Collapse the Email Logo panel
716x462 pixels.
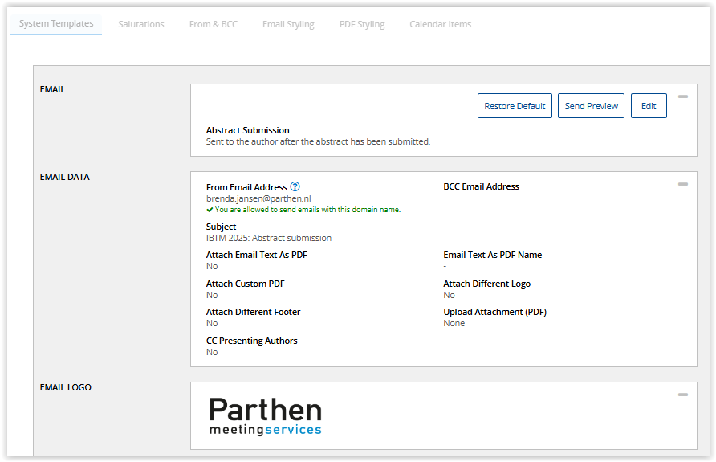tap(682, 395)
